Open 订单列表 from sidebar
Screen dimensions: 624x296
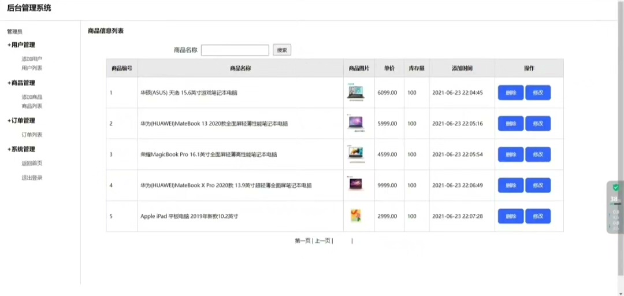click(32, 135)
